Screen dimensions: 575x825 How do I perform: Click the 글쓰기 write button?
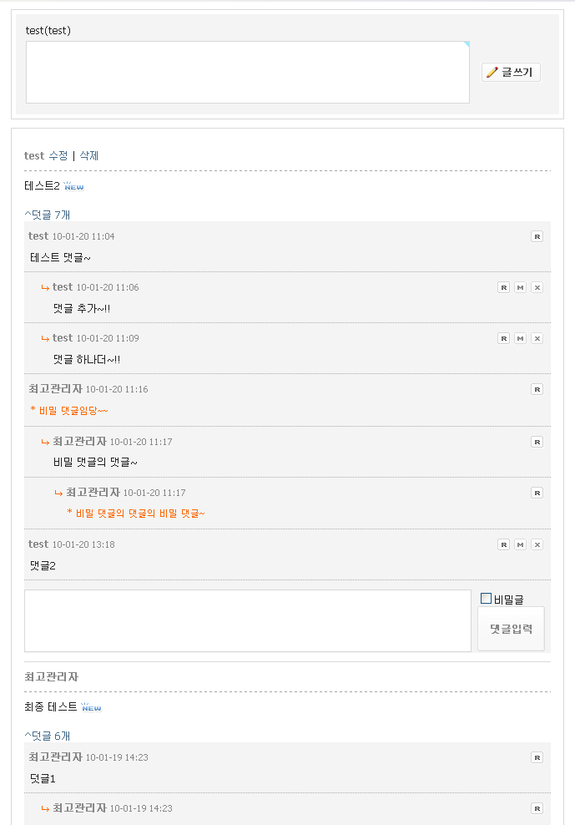pos(511,73)
